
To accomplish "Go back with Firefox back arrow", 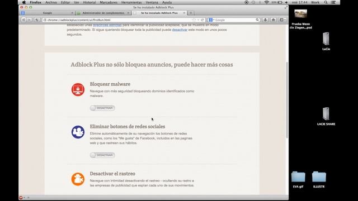I will pos(23,20).
